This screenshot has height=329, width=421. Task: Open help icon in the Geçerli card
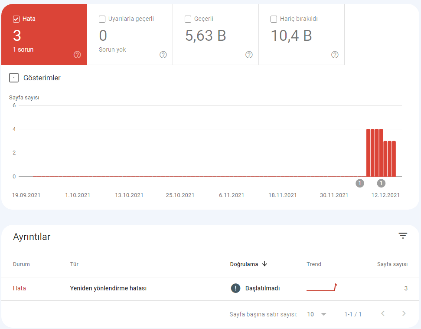[249, 55]
